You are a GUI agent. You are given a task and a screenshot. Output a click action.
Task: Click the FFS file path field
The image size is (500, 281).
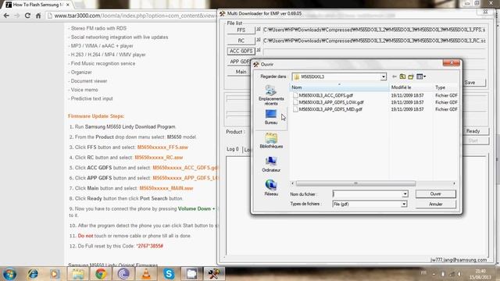pos(374,30)
